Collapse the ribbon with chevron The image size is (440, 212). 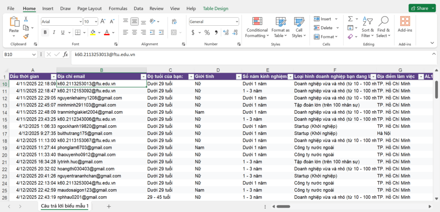coord(432,42)
